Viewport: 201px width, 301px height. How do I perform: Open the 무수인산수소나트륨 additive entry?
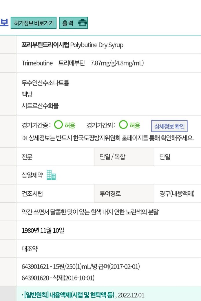[45, 83]
